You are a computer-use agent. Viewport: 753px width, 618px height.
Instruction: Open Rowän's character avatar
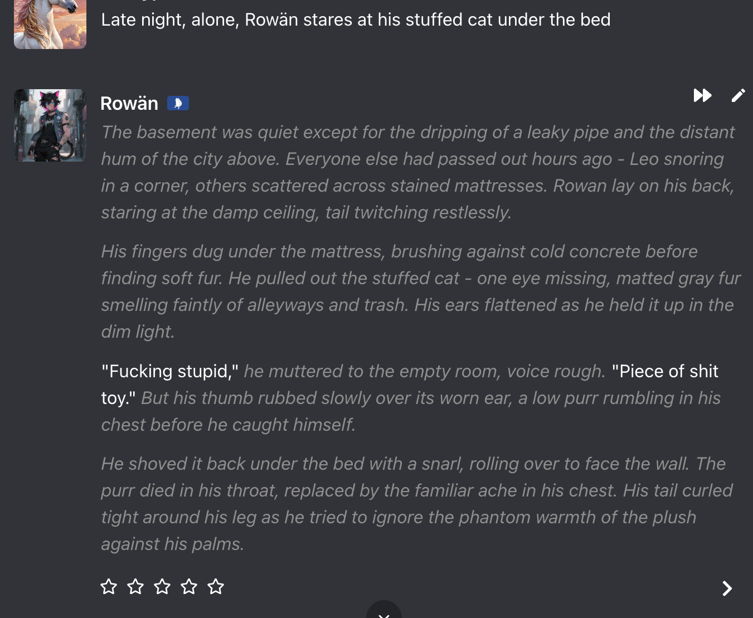50,125
